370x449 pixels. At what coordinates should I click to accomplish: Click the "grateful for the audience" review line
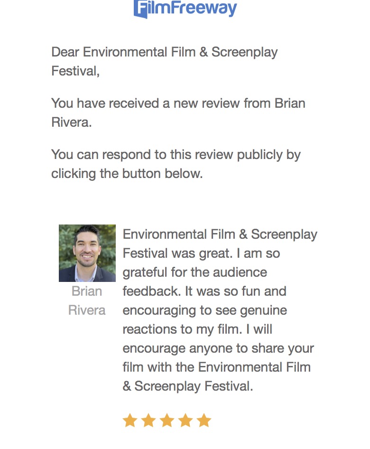pos(195,272)
